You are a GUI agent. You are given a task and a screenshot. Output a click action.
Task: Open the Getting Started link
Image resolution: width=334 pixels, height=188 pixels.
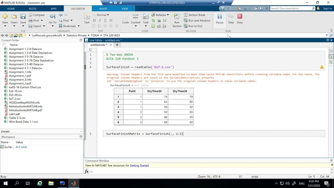point(139,165)
